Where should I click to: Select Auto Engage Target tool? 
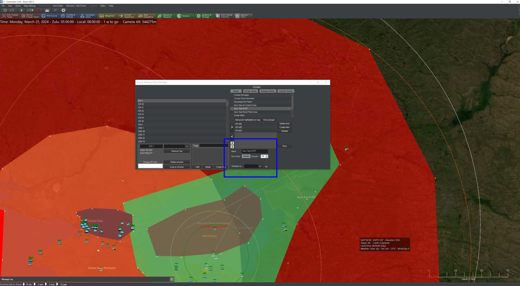(x=10, y=16)
